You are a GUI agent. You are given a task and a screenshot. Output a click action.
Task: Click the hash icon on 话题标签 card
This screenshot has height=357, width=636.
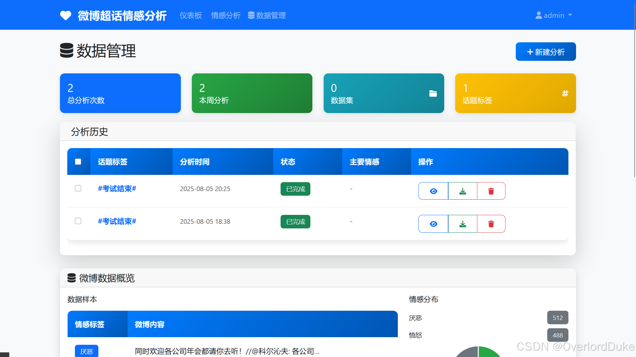(x=565, y=94)
